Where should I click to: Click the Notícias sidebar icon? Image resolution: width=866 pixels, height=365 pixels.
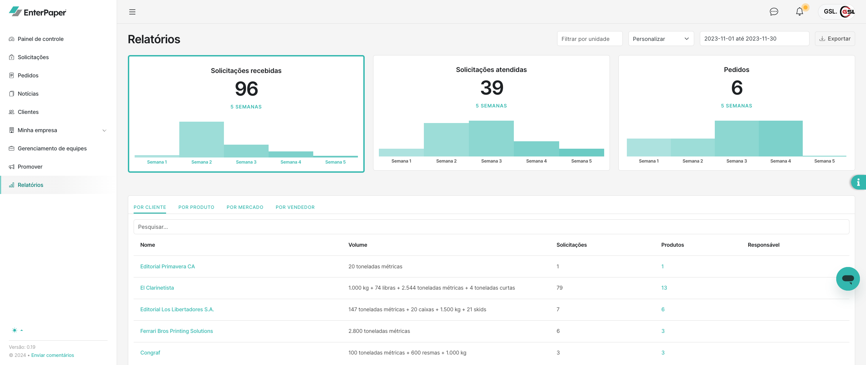coord(12,94)
